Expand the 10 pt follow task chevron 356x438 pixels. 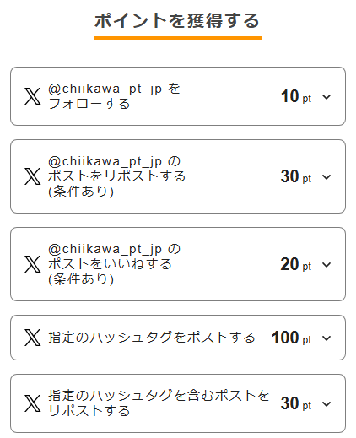326,97
